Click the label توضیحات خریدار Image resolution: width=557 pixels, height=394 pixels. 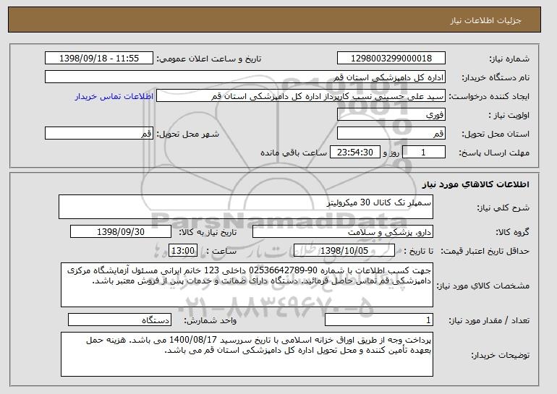coord(500,355)
